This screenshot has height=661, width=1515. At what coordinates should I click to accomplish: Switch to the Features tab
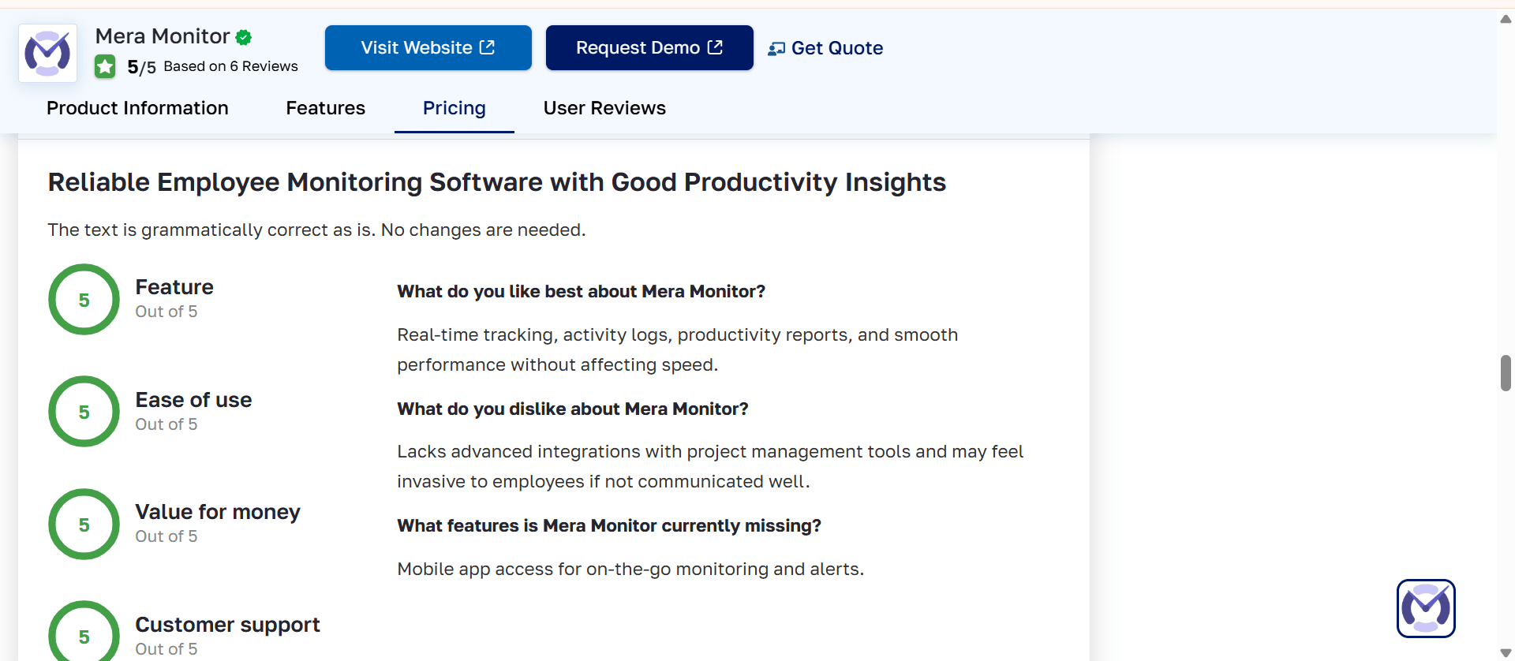[326, 108]
